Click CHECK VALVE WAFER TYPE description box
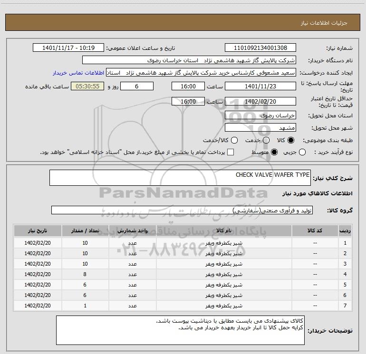366x354 pixels. 180,178
